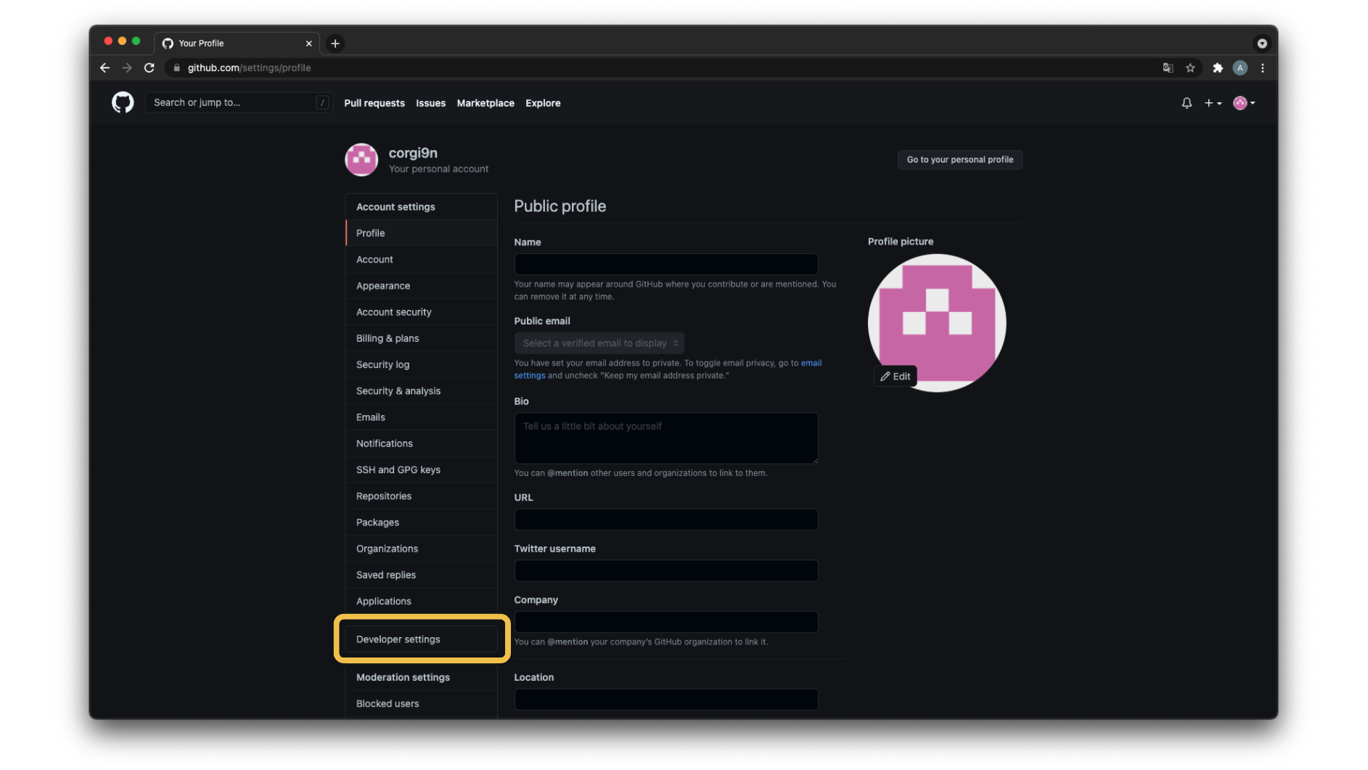Open Security log
Image resolution: width=1368 pixels, height=770 pixels.
(421, 364)
